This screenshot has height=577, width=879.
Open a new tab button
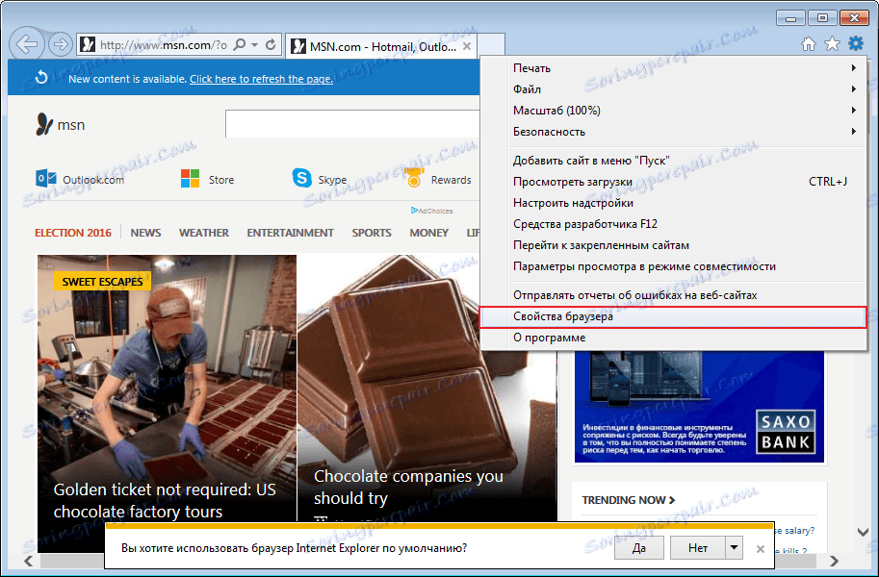[x=492, y=45]
